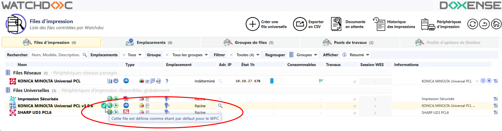Click IP magnifier on KONICA v3.9.6 row
This screenshot has width=502, height=131.
(220, 106)
